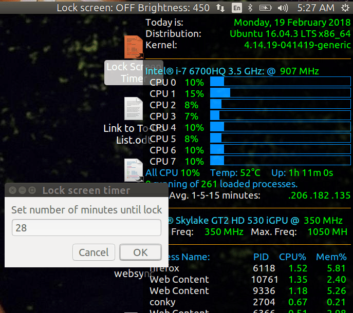The height and width of the screenshot is (313, 353).
Task: Click the Up: 1h 11m 0s uptime
Action: [x=302, y=173]
